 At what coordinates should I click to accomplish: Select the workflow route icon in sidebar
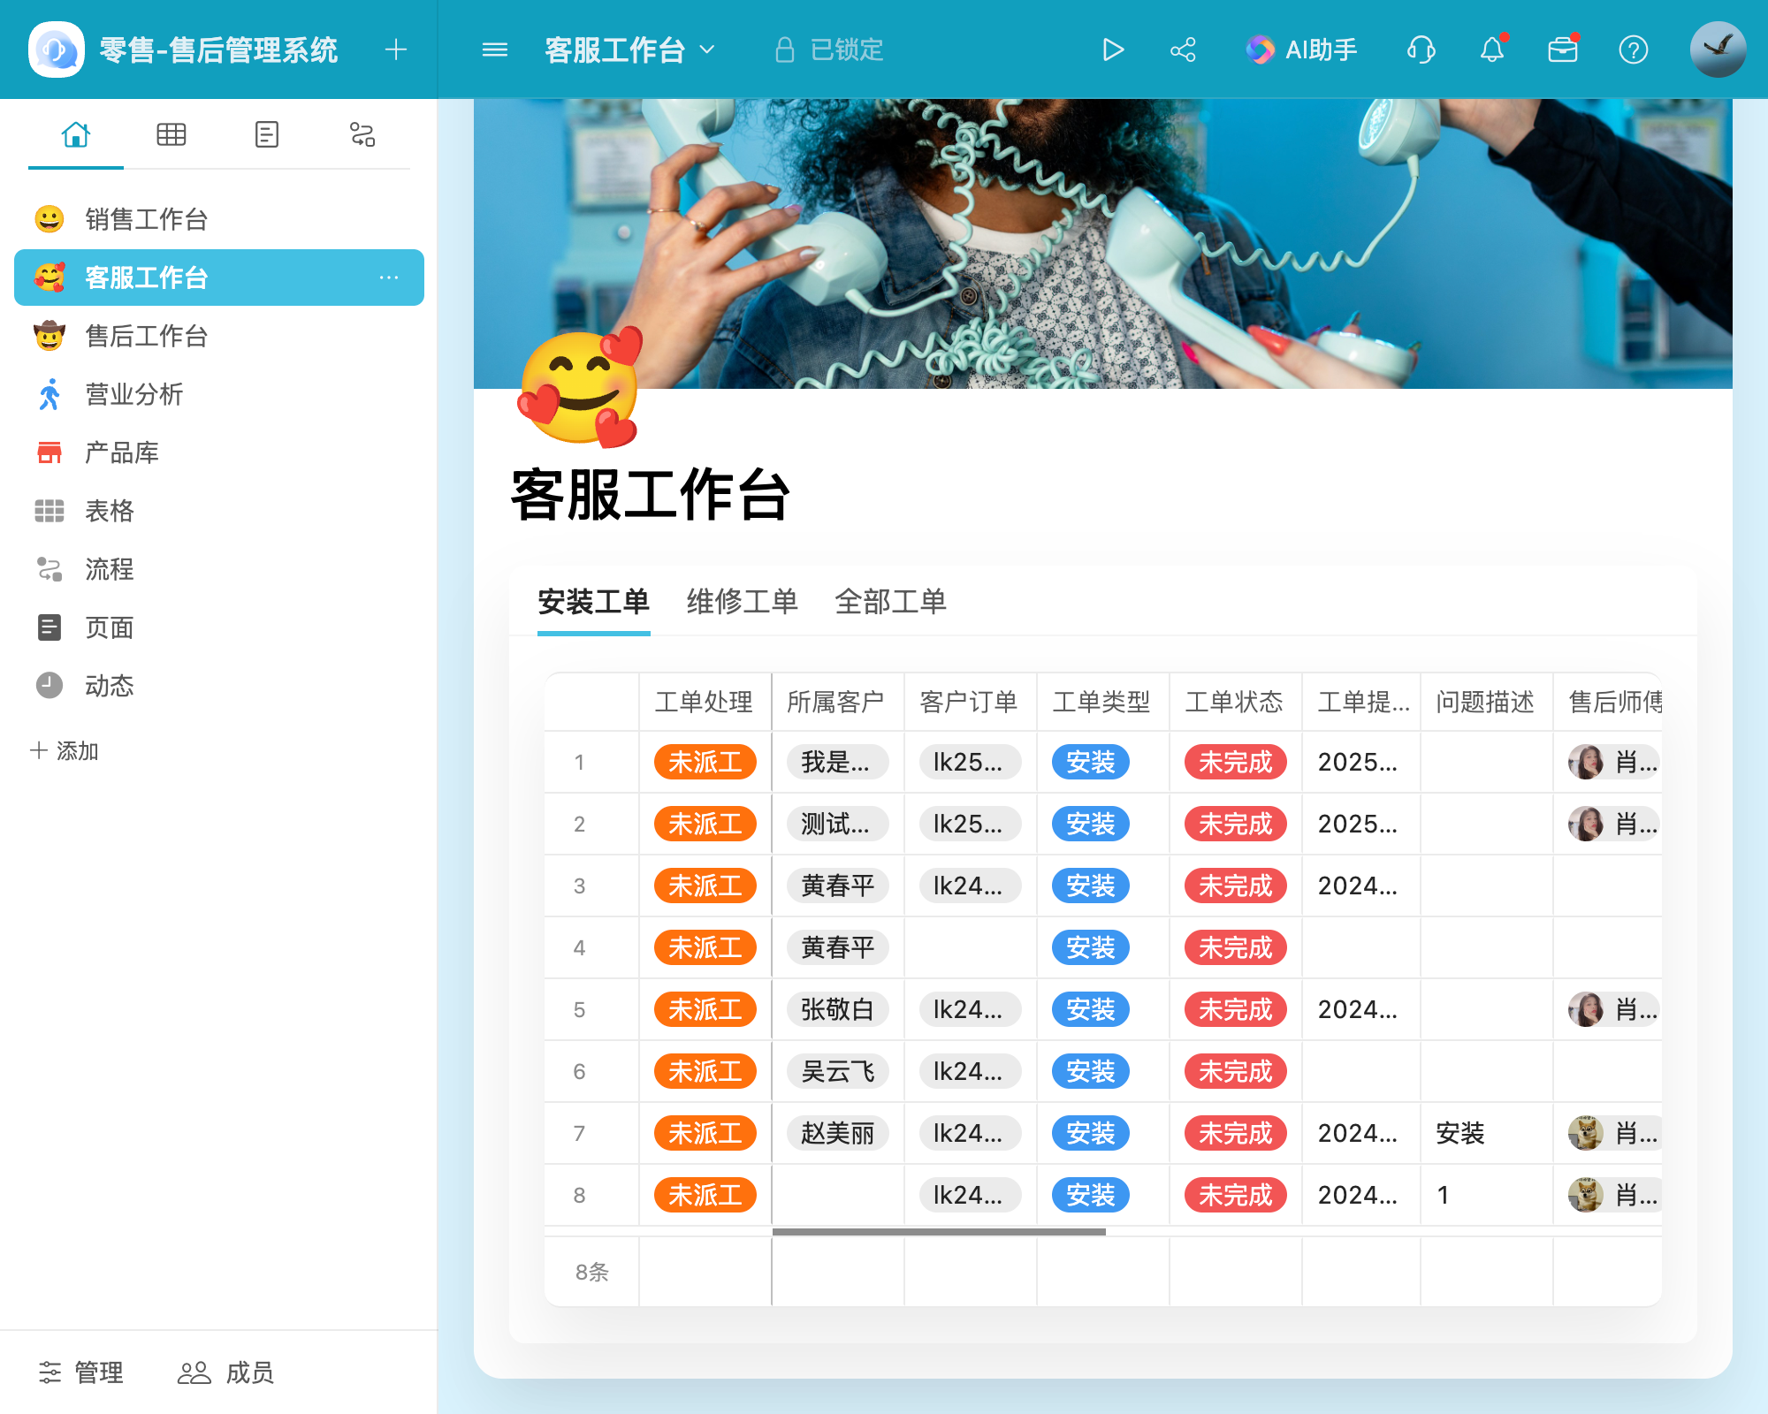pyautogui.click(x=362, y=134)
